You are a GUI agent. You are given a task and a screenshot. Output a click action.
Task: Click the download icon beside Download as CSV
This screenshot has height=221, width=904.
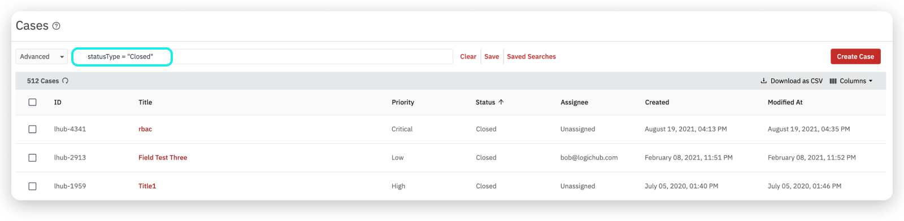click(x=764, y=81)
